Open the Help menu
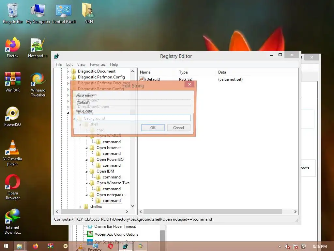Image resolution: width=334 pixels, height=251 pixels. pos(114,64)
